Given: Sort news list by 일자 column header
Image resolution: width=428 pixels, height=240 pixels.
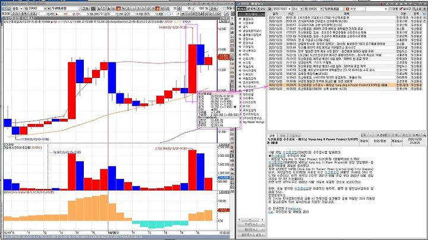Looking at the screenshot, I should point(275,14).
